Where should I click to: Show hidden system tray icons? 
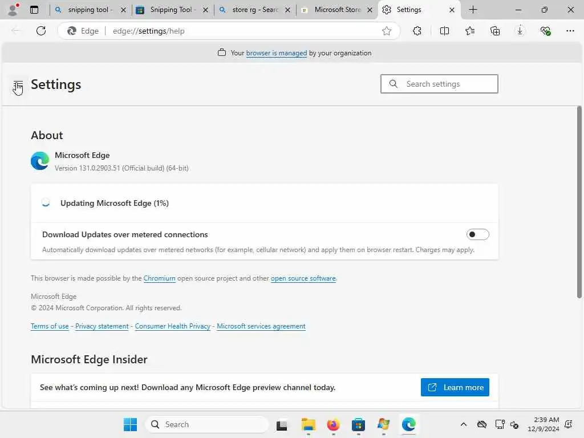(464, 424)
